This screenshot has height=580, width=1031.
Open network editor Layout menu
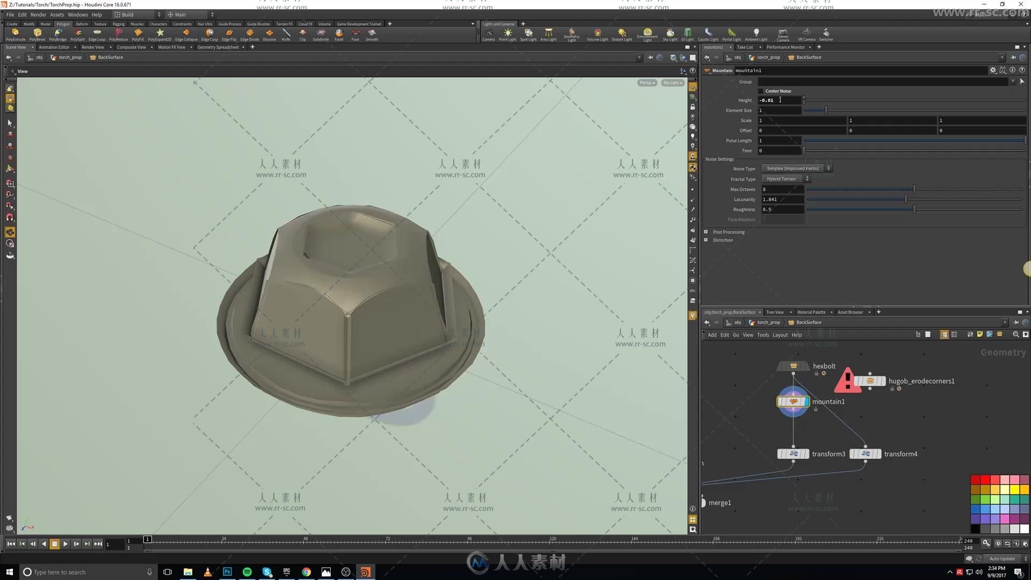coord(780,335)
